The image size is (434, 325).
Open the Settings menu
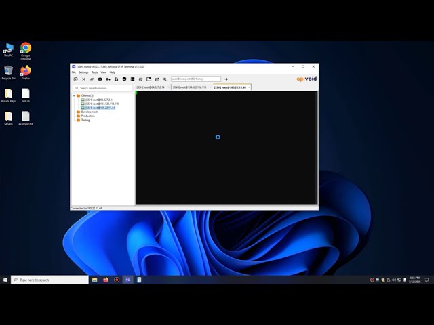click(83, 72)
